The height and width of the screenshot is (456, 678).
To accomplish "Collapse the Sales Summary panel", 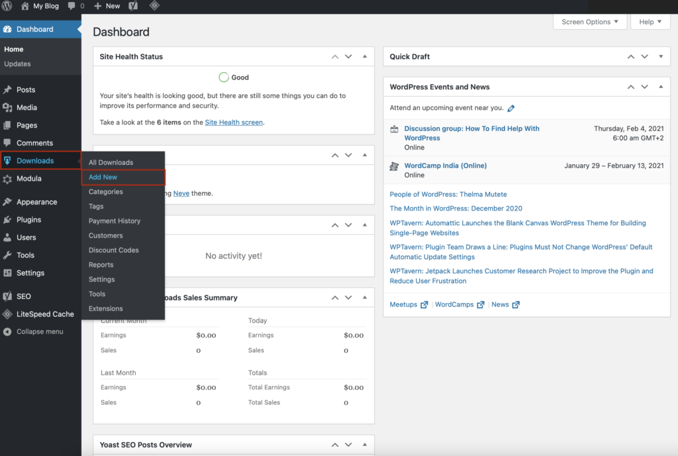I will click(365, 297).
